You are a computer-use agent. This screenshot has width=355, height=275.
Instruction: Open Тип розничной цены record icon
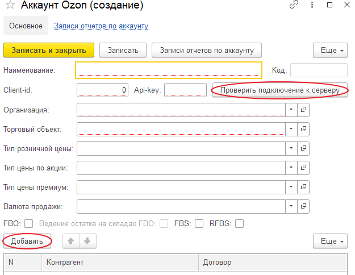(x=303, y=148)
